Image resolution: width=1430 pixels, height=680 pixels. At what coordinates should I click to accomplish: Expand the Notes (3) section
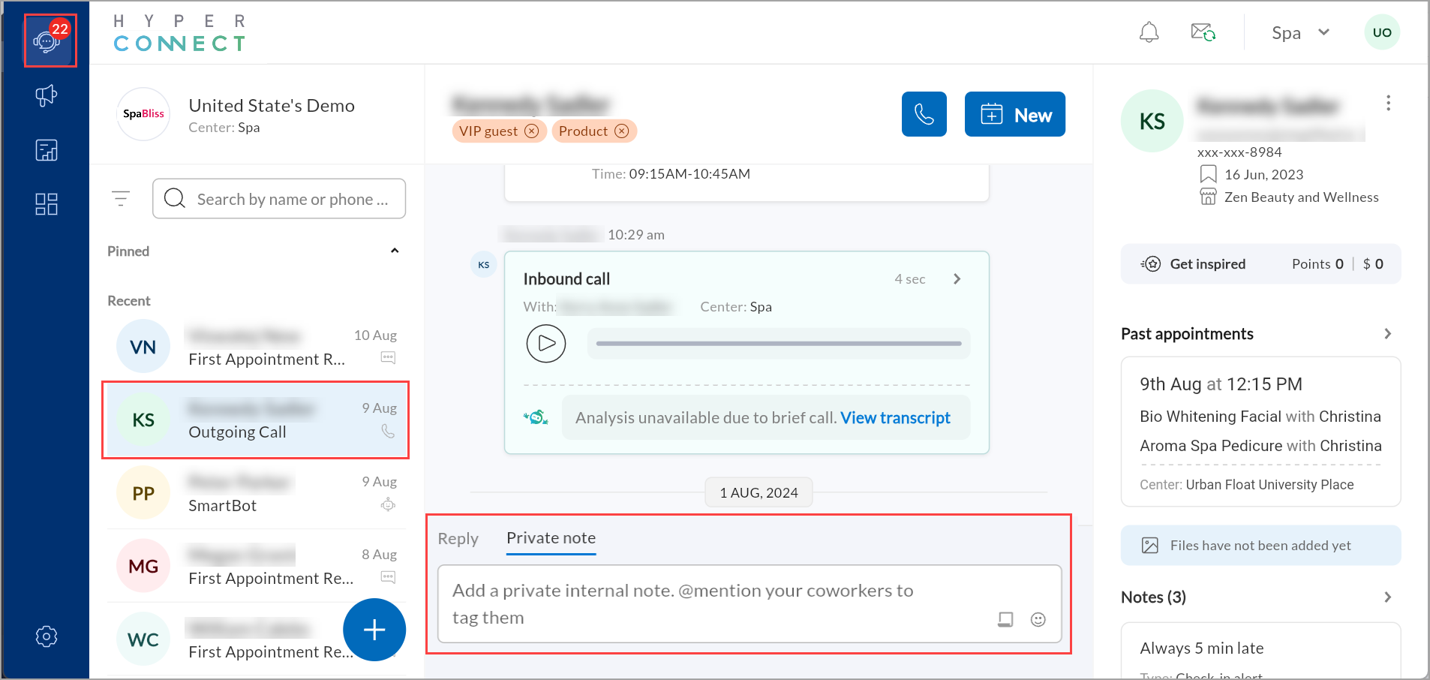tap(1387, 597)
